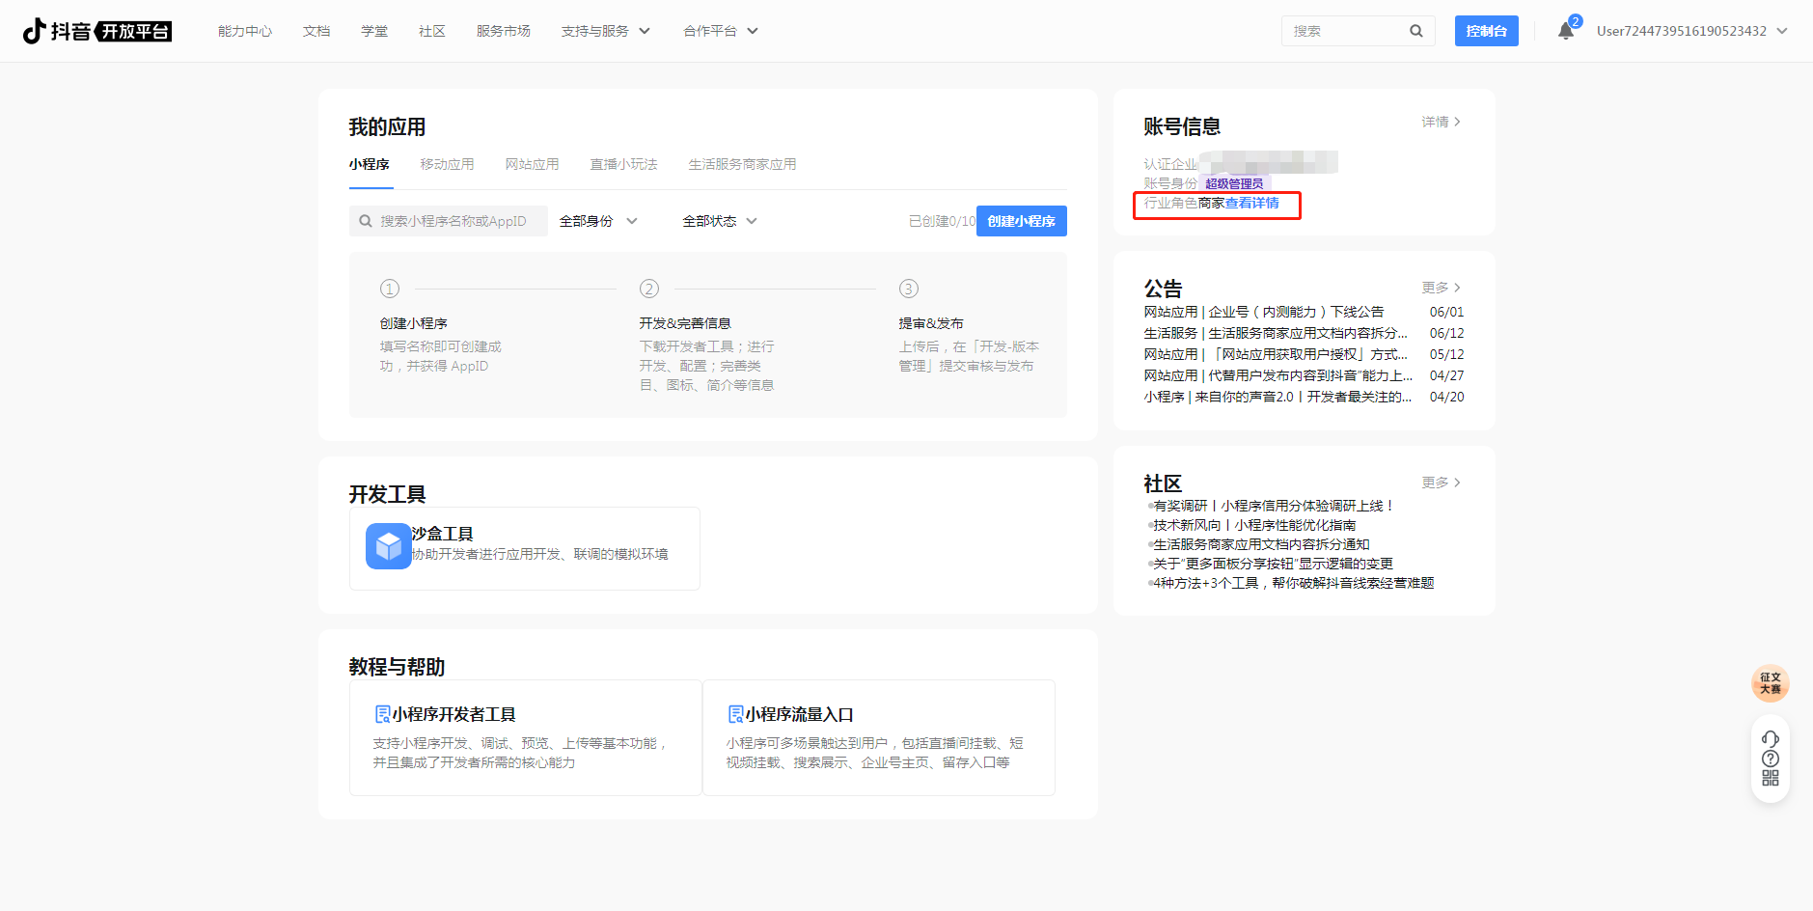Open the 全部状态 filter dropdown
Image resolution: width=1813 pixels, height=911 pixels.
pos(720,221)
